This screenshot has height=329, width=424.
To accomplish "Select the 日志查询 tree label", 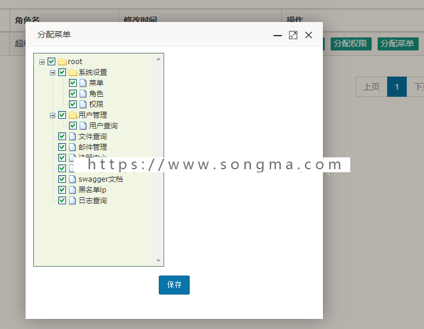I will click(x=93, y=200).
